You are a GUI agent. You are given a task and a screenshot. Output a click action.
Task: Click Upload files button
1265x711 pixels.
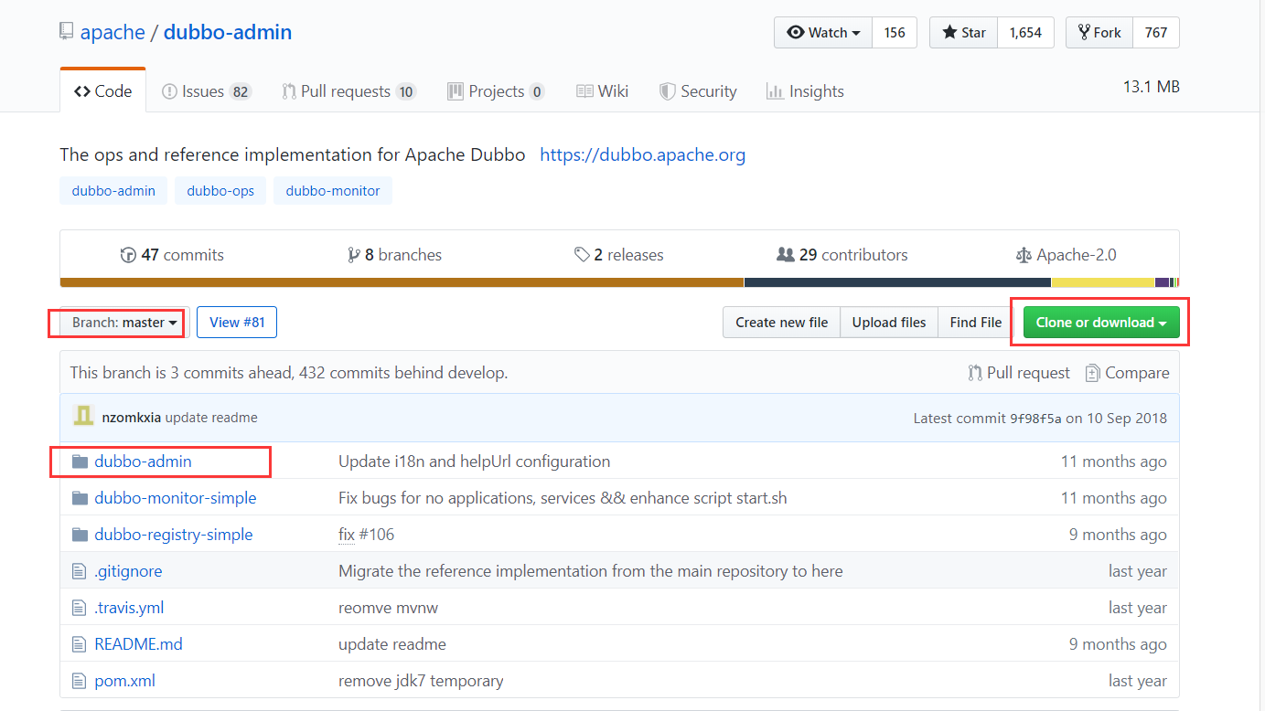pyautogui.click(x=889, y=323)
